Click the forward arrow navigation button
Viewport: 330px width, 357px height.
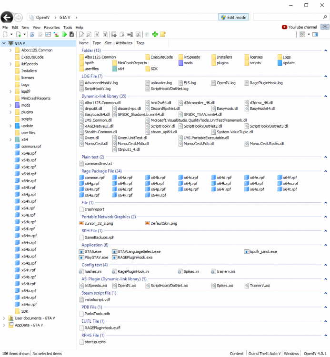tap(18, 17)
